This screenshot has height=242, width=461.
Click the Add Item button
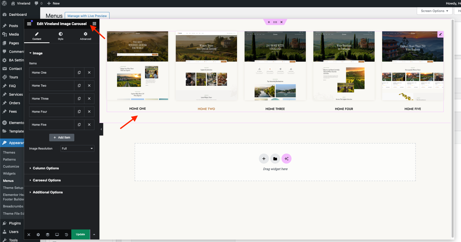[x=62, y=138]
